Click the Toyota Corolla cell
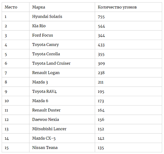Screen dimensions: 164x154 [46, 54]
